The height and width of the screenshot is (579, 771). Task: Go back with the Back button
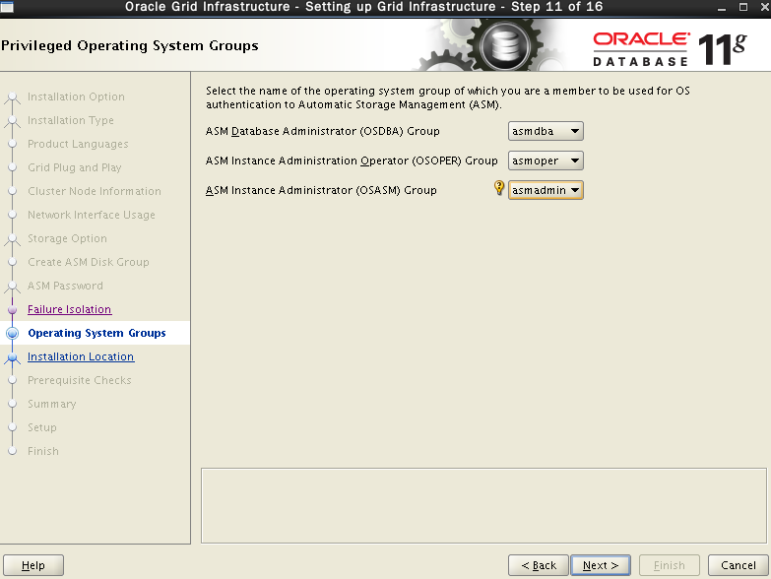click(x=538, y=565)
